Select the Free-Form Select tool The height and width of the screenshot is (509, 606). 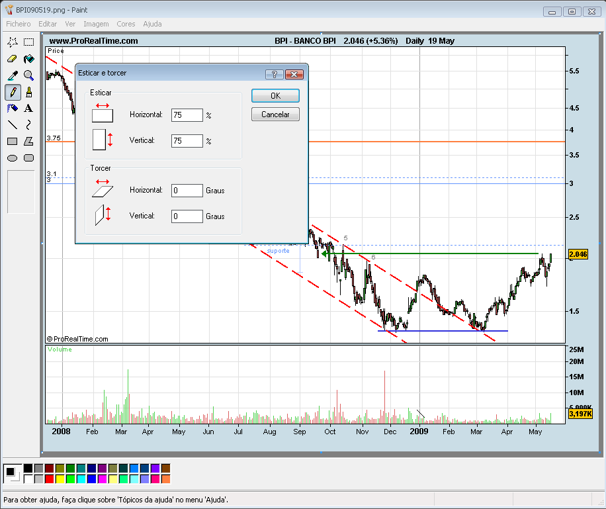13,42
